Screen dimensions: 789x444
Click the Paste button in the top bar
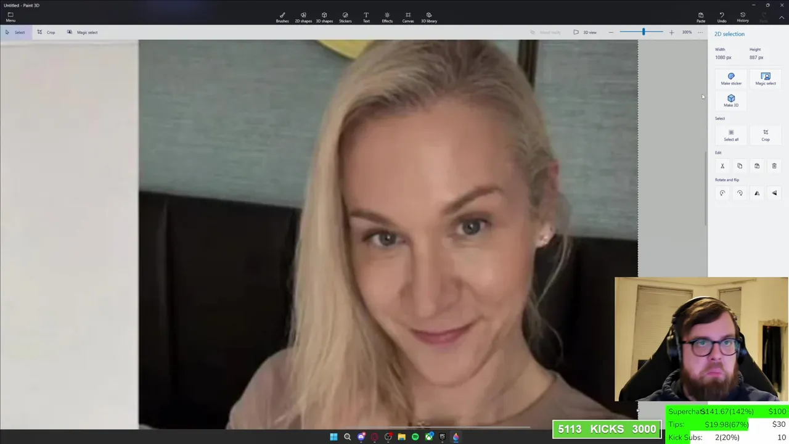click(701, 17)
